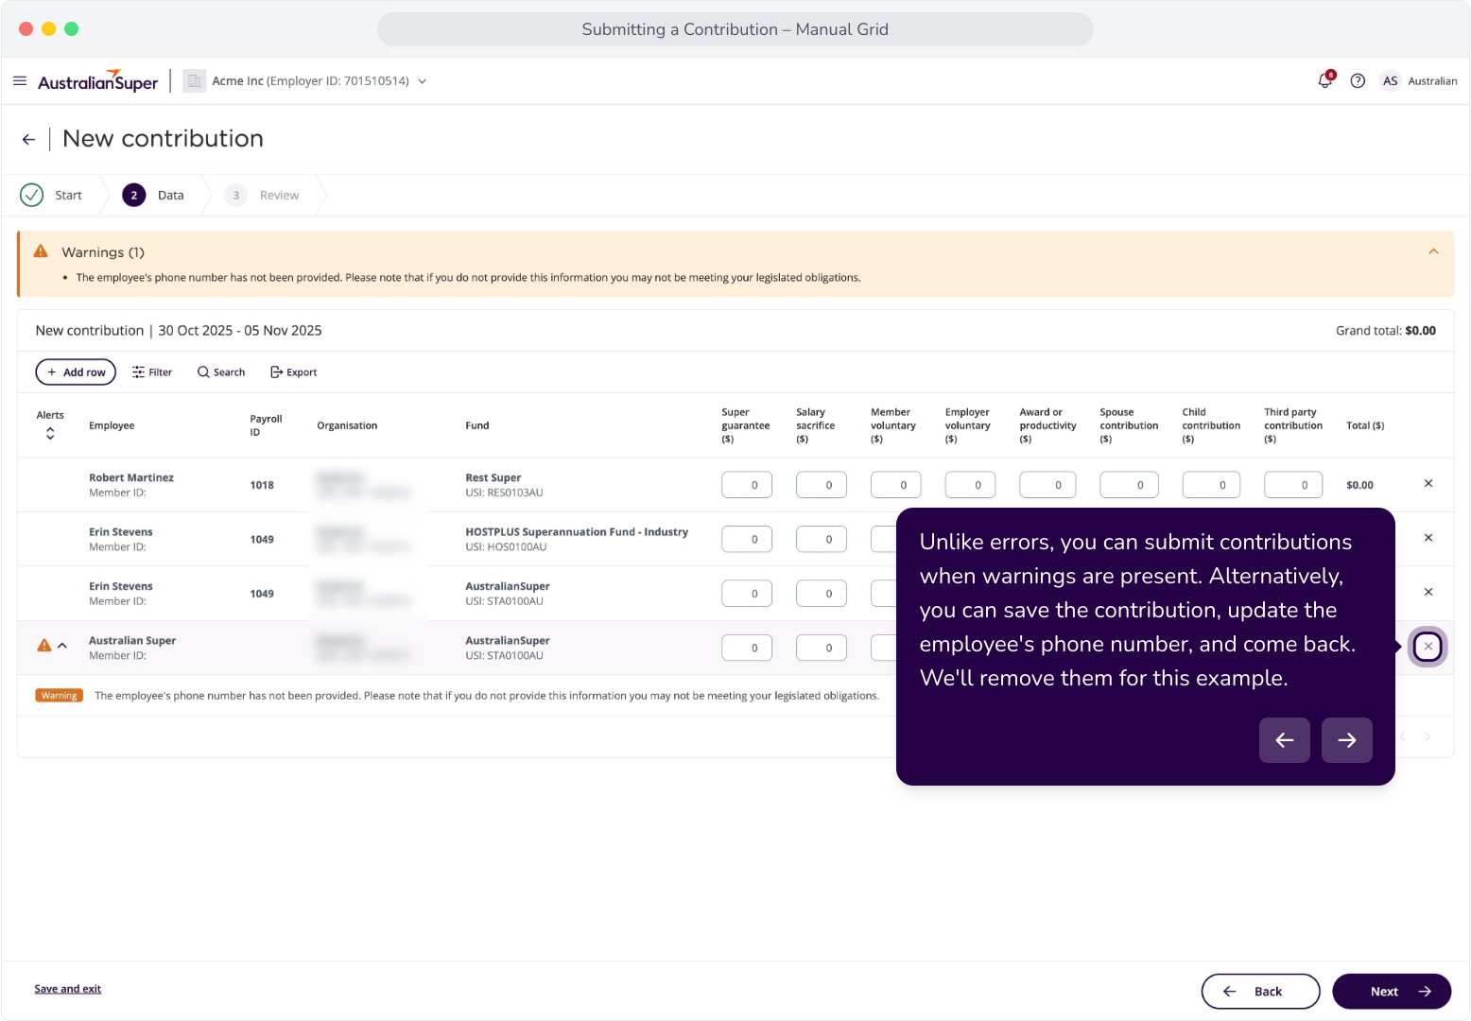Click the Export option
The height and width of the screenshot is (1021, 1471).
(x=294, y=372)
